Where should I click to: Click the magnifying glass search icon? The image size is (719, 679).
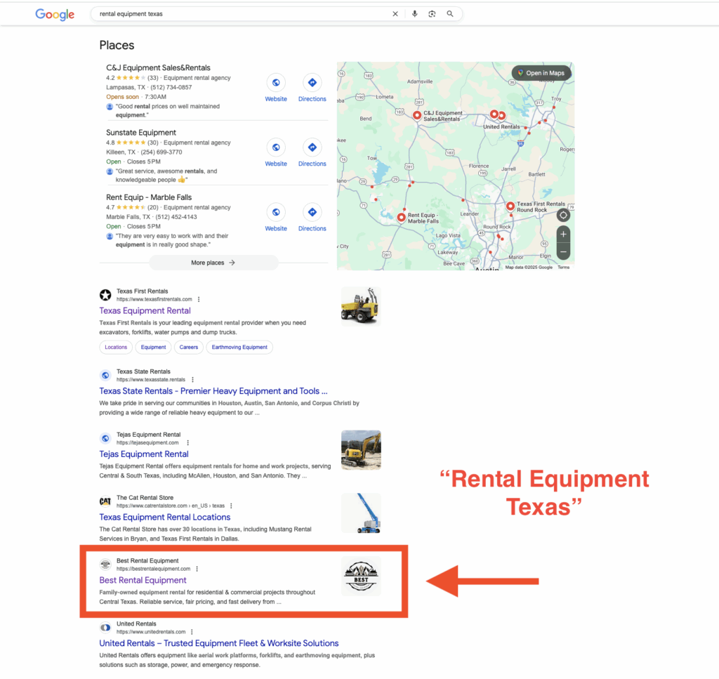450,14
